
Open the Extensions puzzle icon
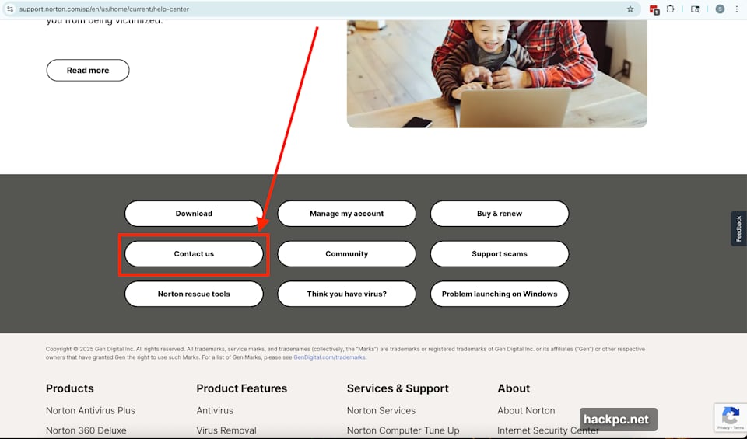[x=670, y=9]
